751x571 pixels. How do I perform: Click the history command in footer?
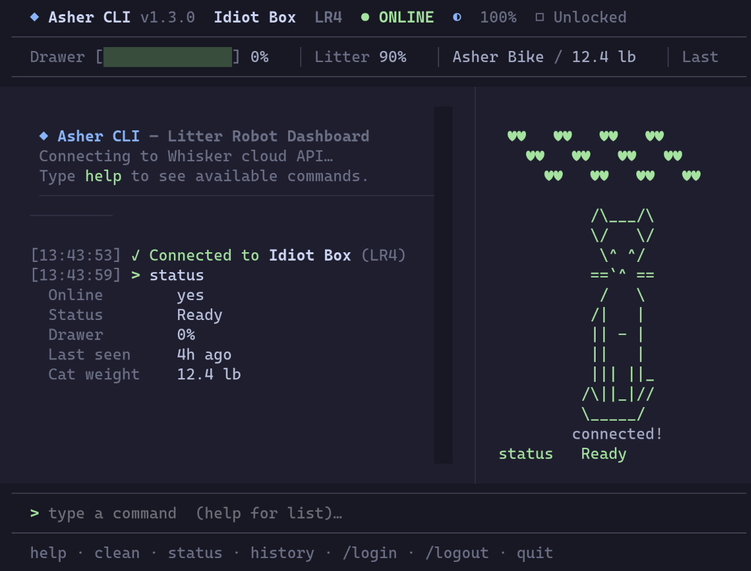pyautogui.click(x=282, y=553)
